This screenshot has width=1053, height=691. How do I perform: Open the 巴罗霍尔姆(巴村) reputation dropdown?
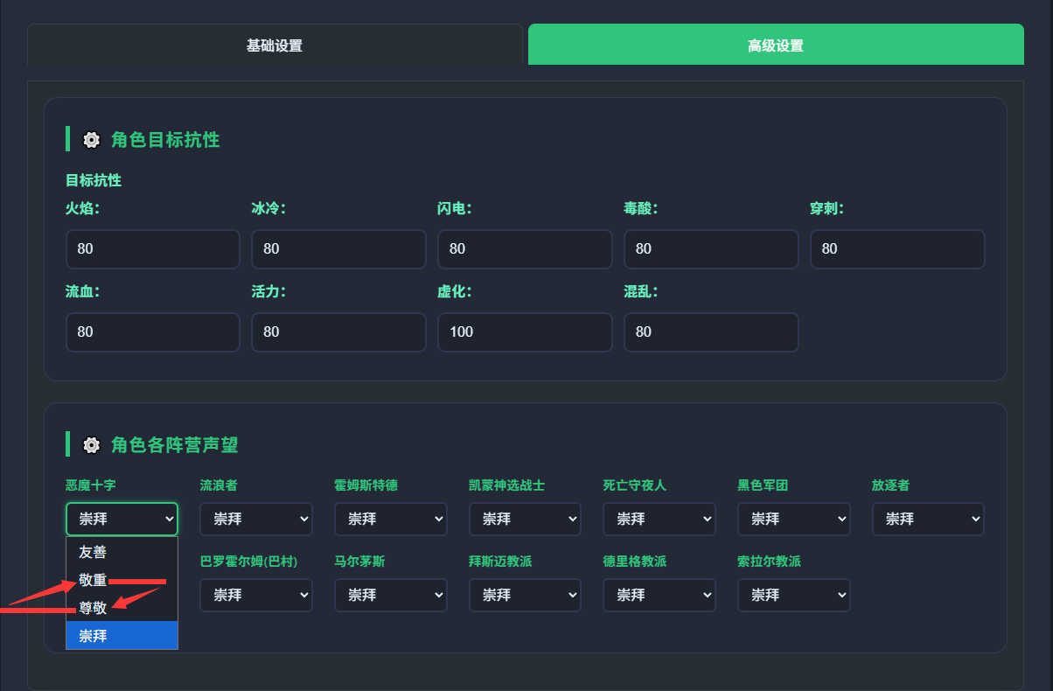[256, 595]
